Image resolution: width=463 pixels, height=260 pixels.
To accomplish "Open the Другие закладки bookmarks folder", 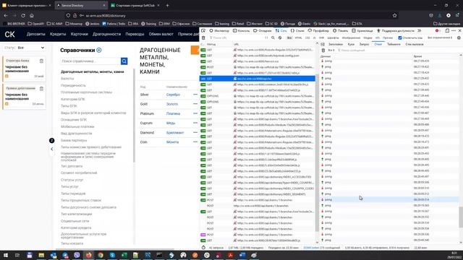I will [x=447, y=24].
